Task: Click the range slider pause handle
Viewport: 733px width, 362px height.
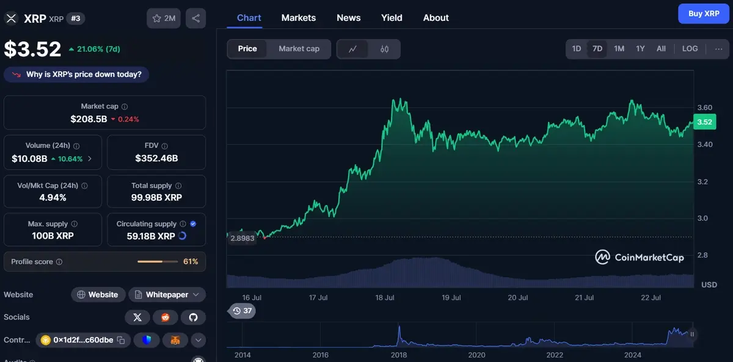Action: pos(692,334)
